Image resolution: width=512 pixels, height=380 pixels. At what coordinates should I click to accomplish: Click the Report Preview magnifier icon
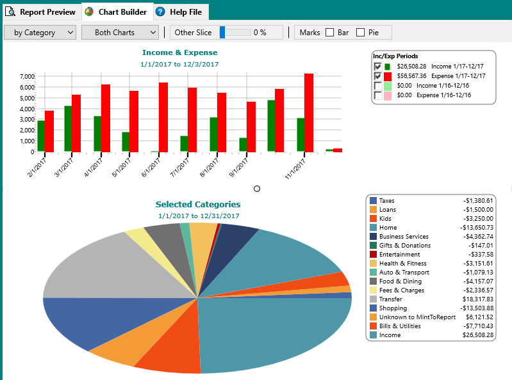click(10, 12)
